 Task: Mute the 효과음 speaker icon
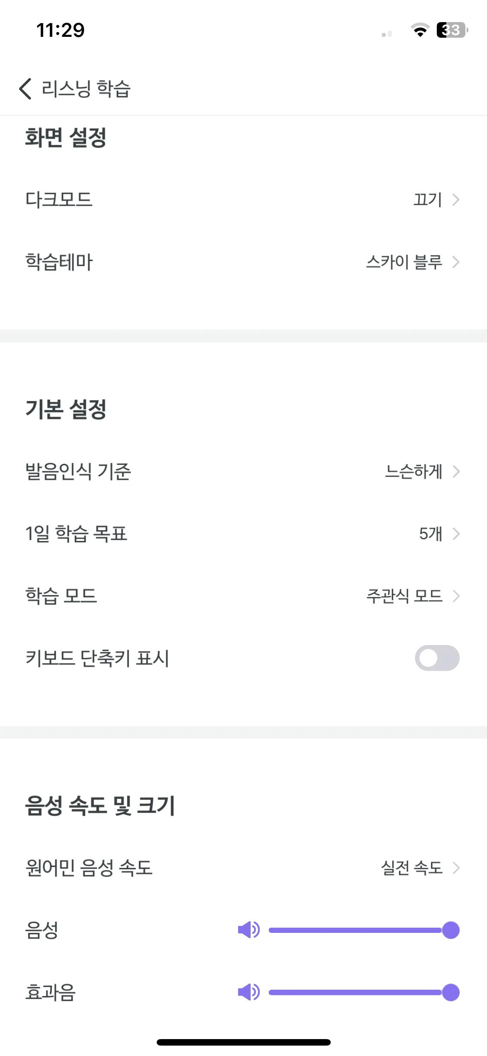point(248,992)
